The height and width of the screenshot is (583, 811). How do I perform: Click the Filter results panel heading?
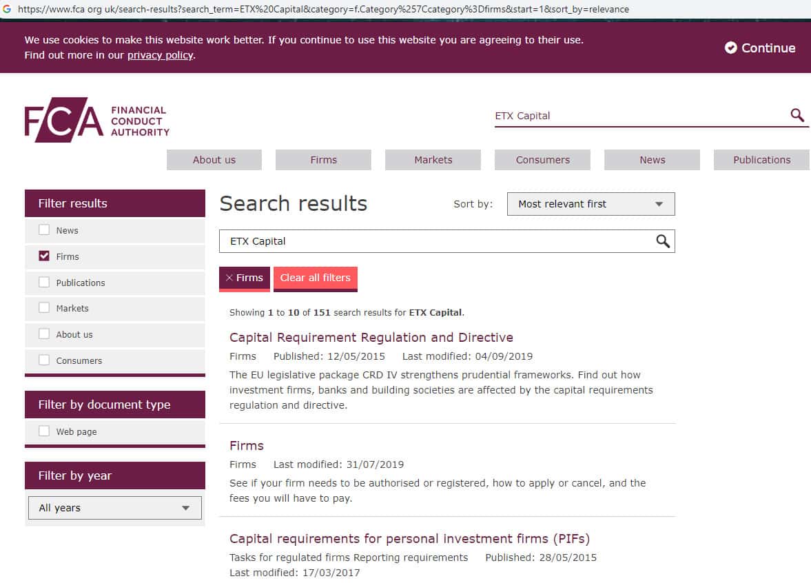[x=115, y=203]
